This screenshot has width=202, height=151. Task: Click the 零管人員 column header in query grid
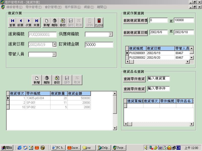(x=182, y=48)
